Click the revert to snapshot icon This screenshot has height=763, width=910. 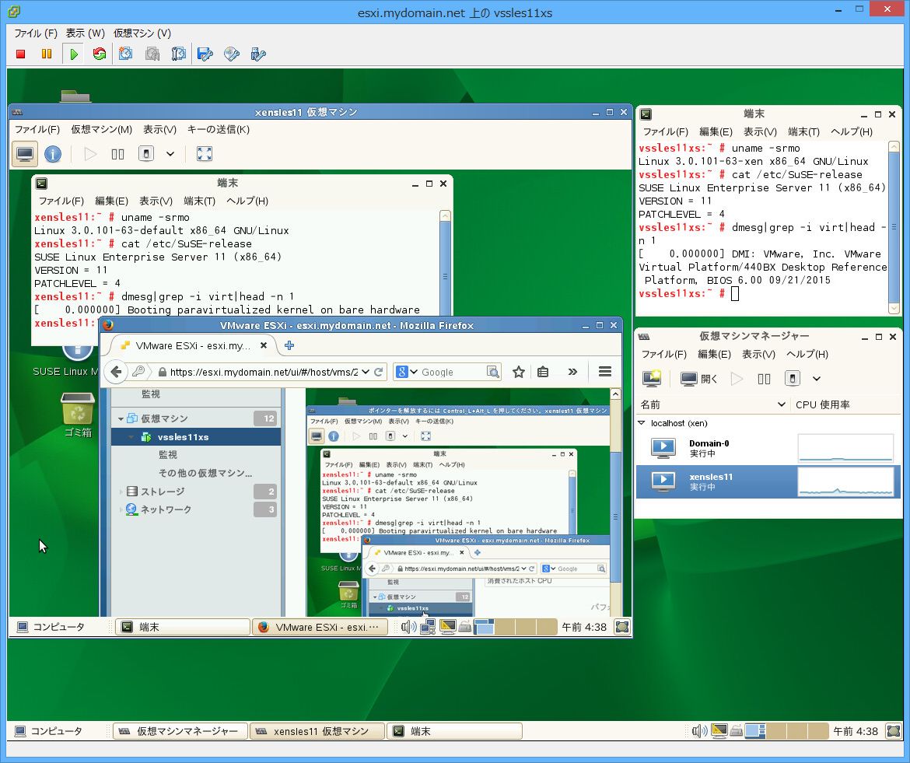tap(152, 54)
